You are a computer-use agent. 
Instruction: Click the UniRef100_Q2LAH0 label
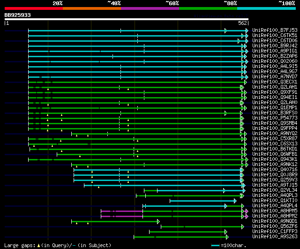(x=275, y=103)
